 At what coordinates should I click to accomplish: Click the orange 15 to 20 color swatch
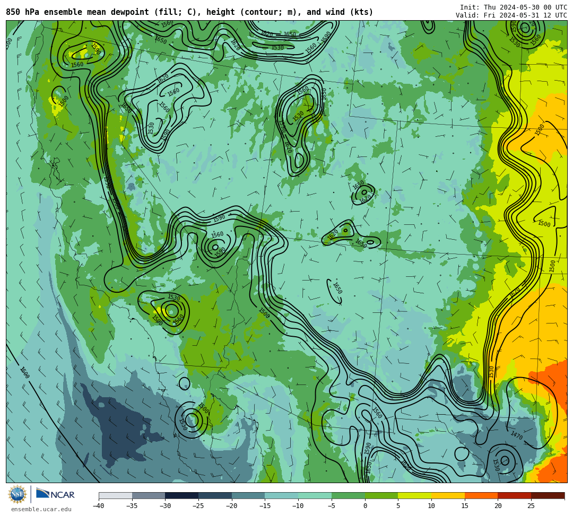(x=481, y=495)
